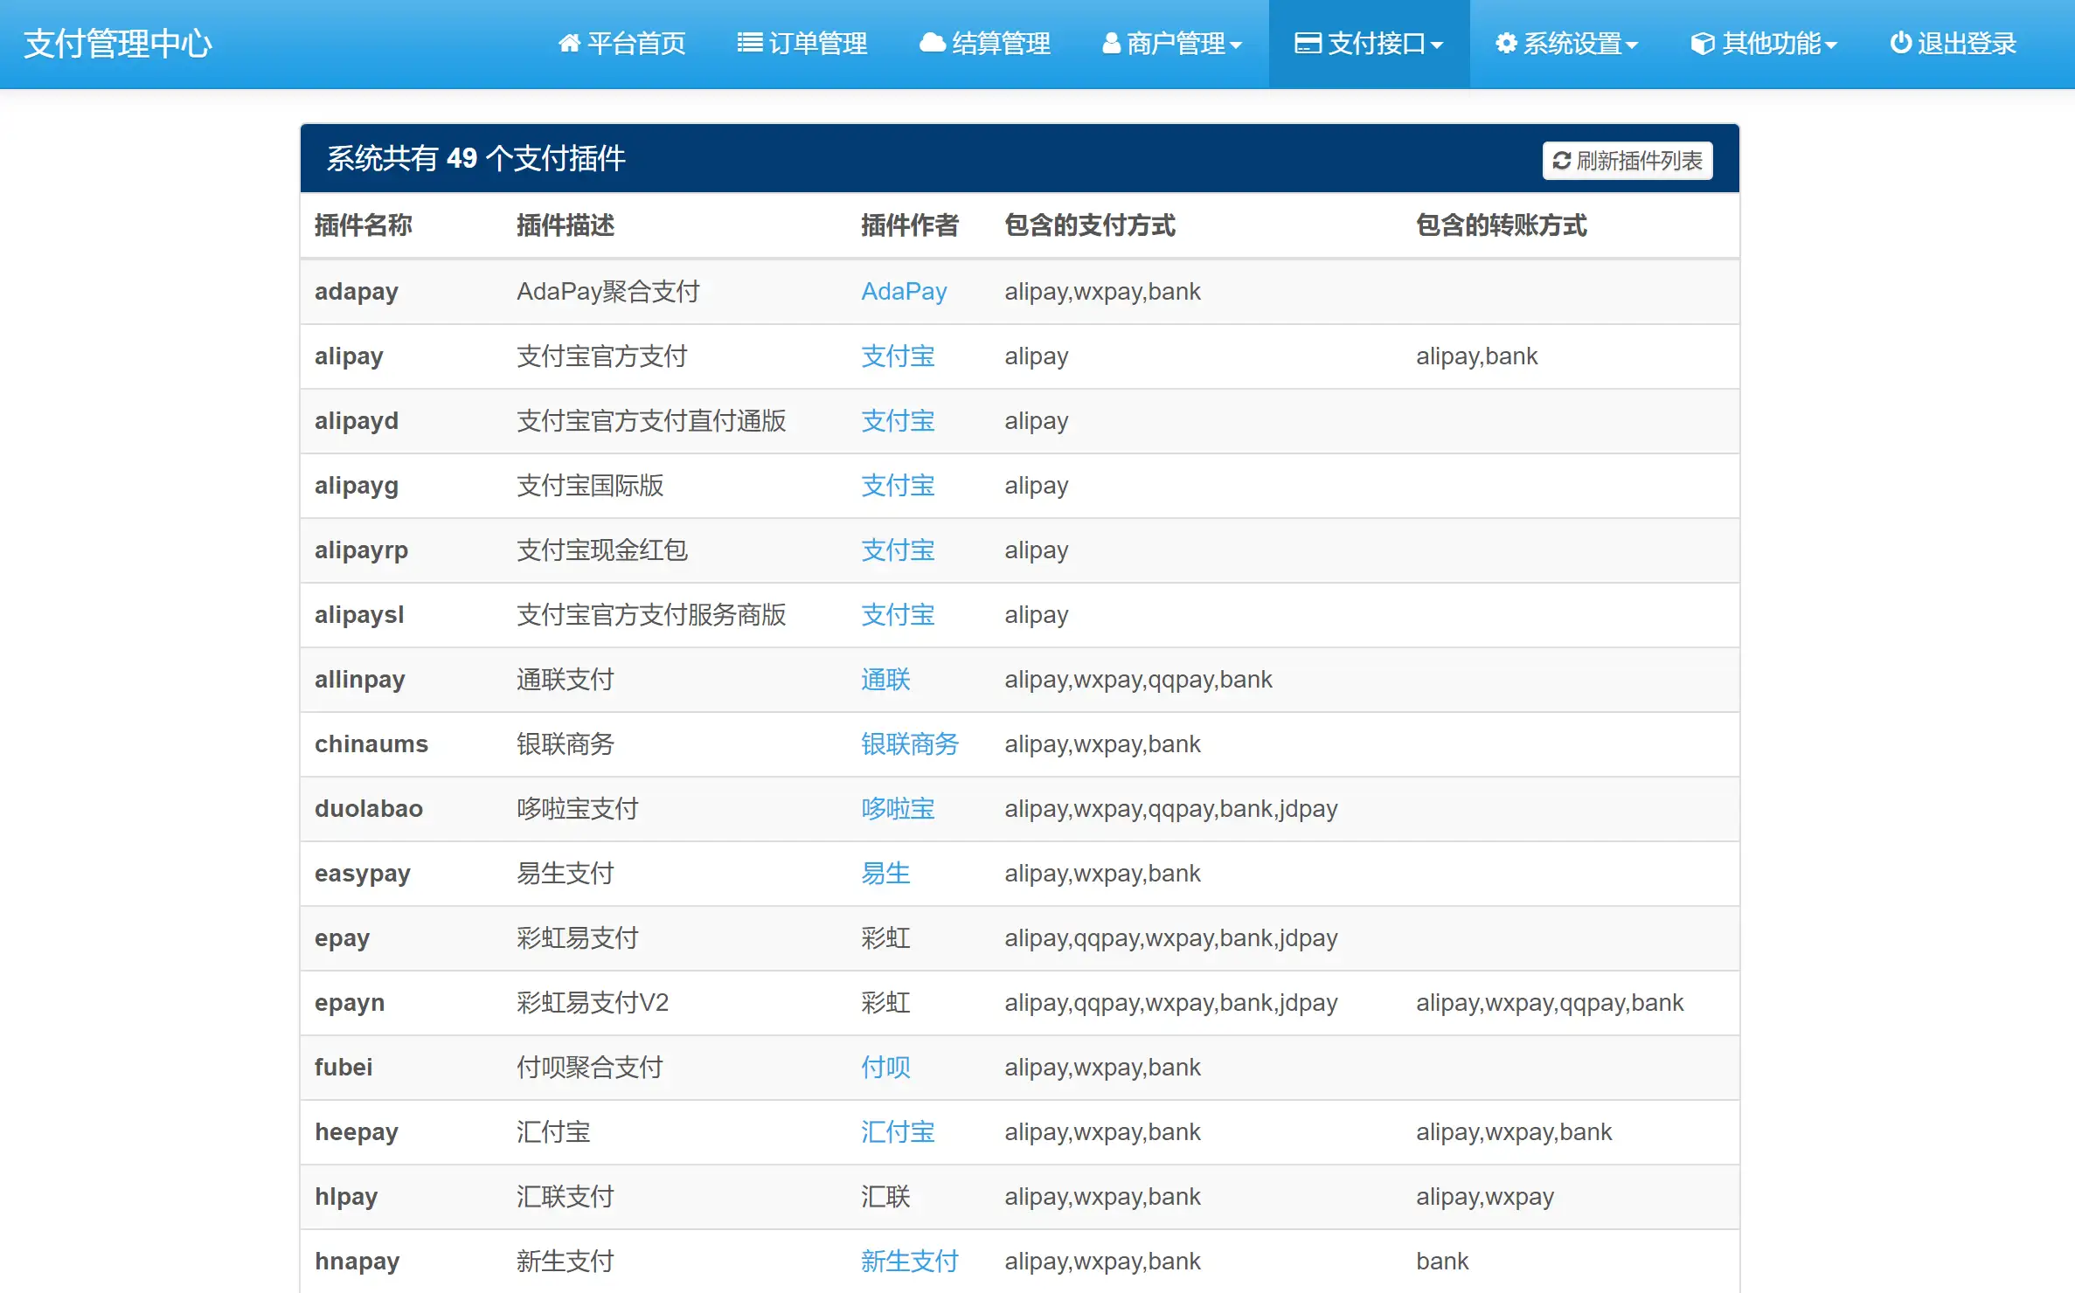
Task: Open the 哆啦宝 author link
Action: click(x=897, y=809)
